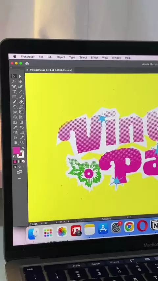Select the Rotate tool

(x=14, y=107)
